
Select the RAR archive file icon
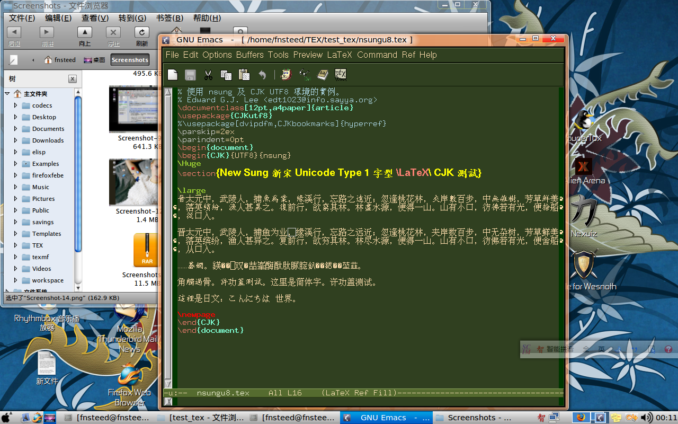[147, 250]
